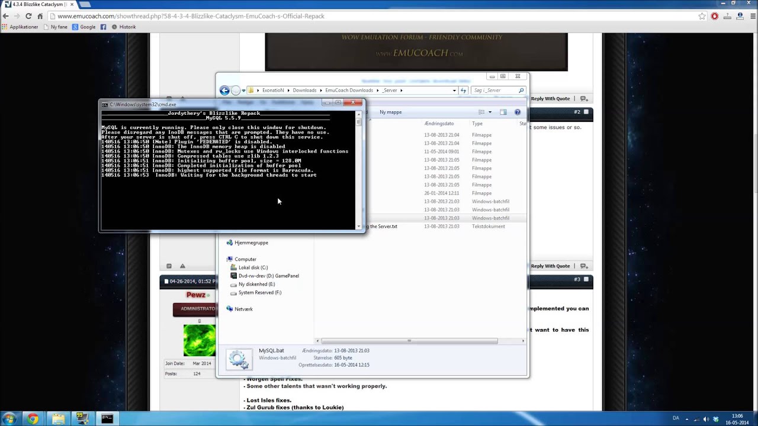Screen dimensions: 758x426
Task: Click the Ny mappe toolbar button
Action: [x=390, y=112]
